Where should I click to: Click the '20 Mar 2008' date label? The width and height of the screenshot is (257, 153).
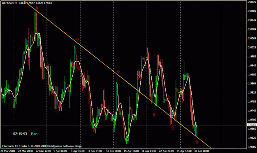click(8, 151)
